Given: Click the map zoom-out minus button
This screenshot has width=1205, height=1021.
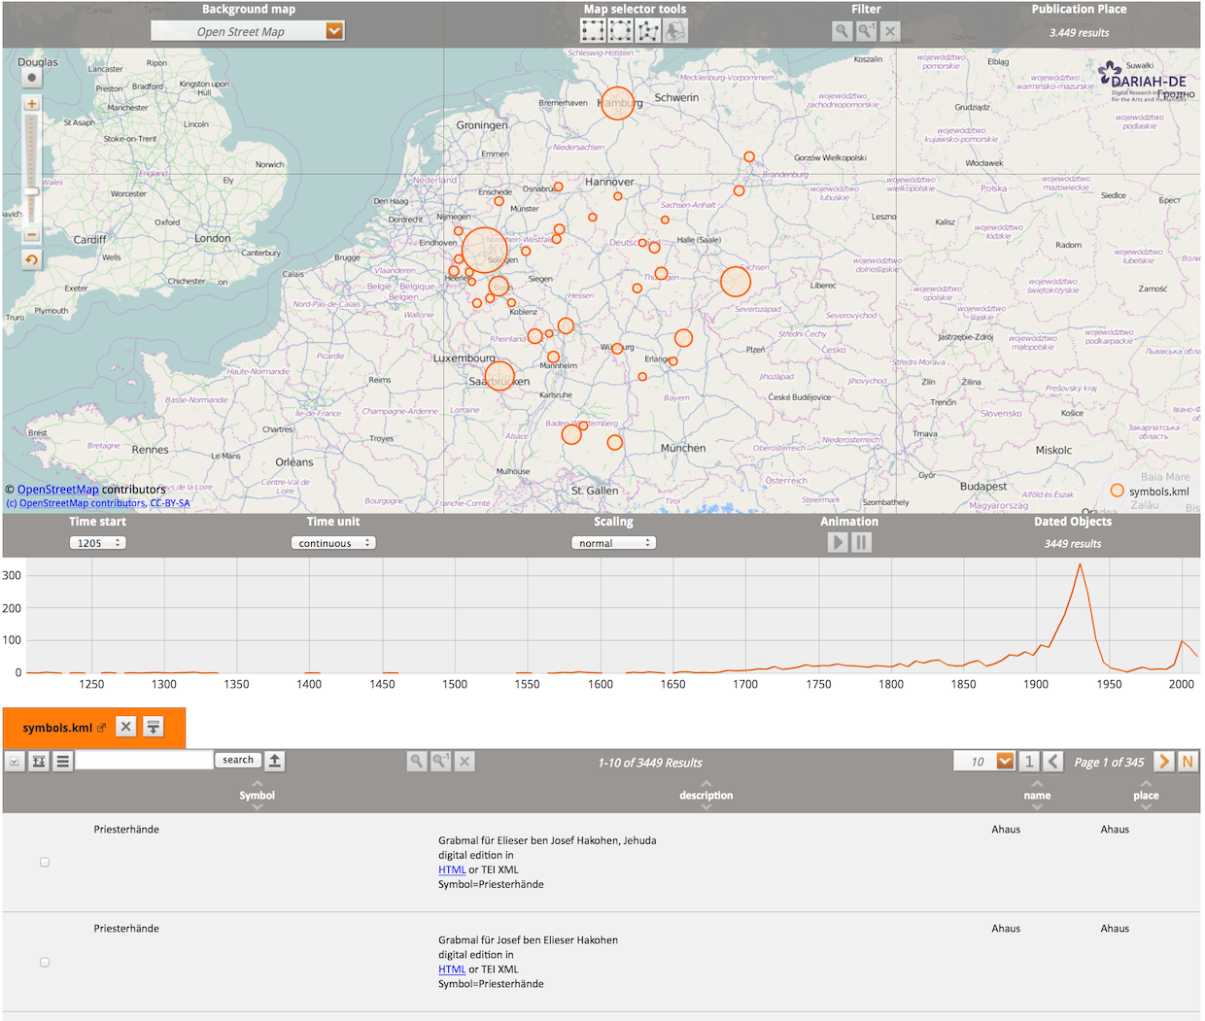Looking at the screenshot, I should [32, 235].
